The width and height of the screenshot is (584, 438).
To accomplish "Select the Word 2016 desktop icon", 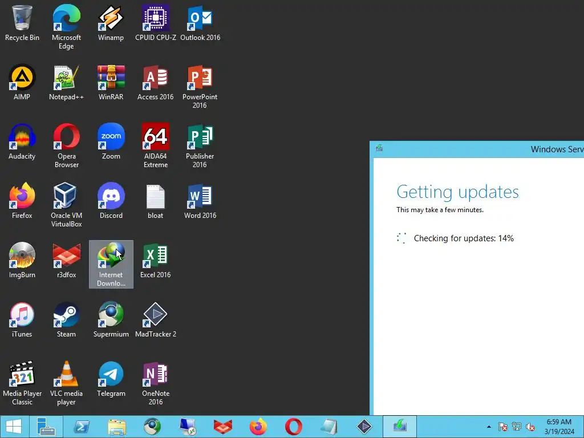I will [200, 201].
